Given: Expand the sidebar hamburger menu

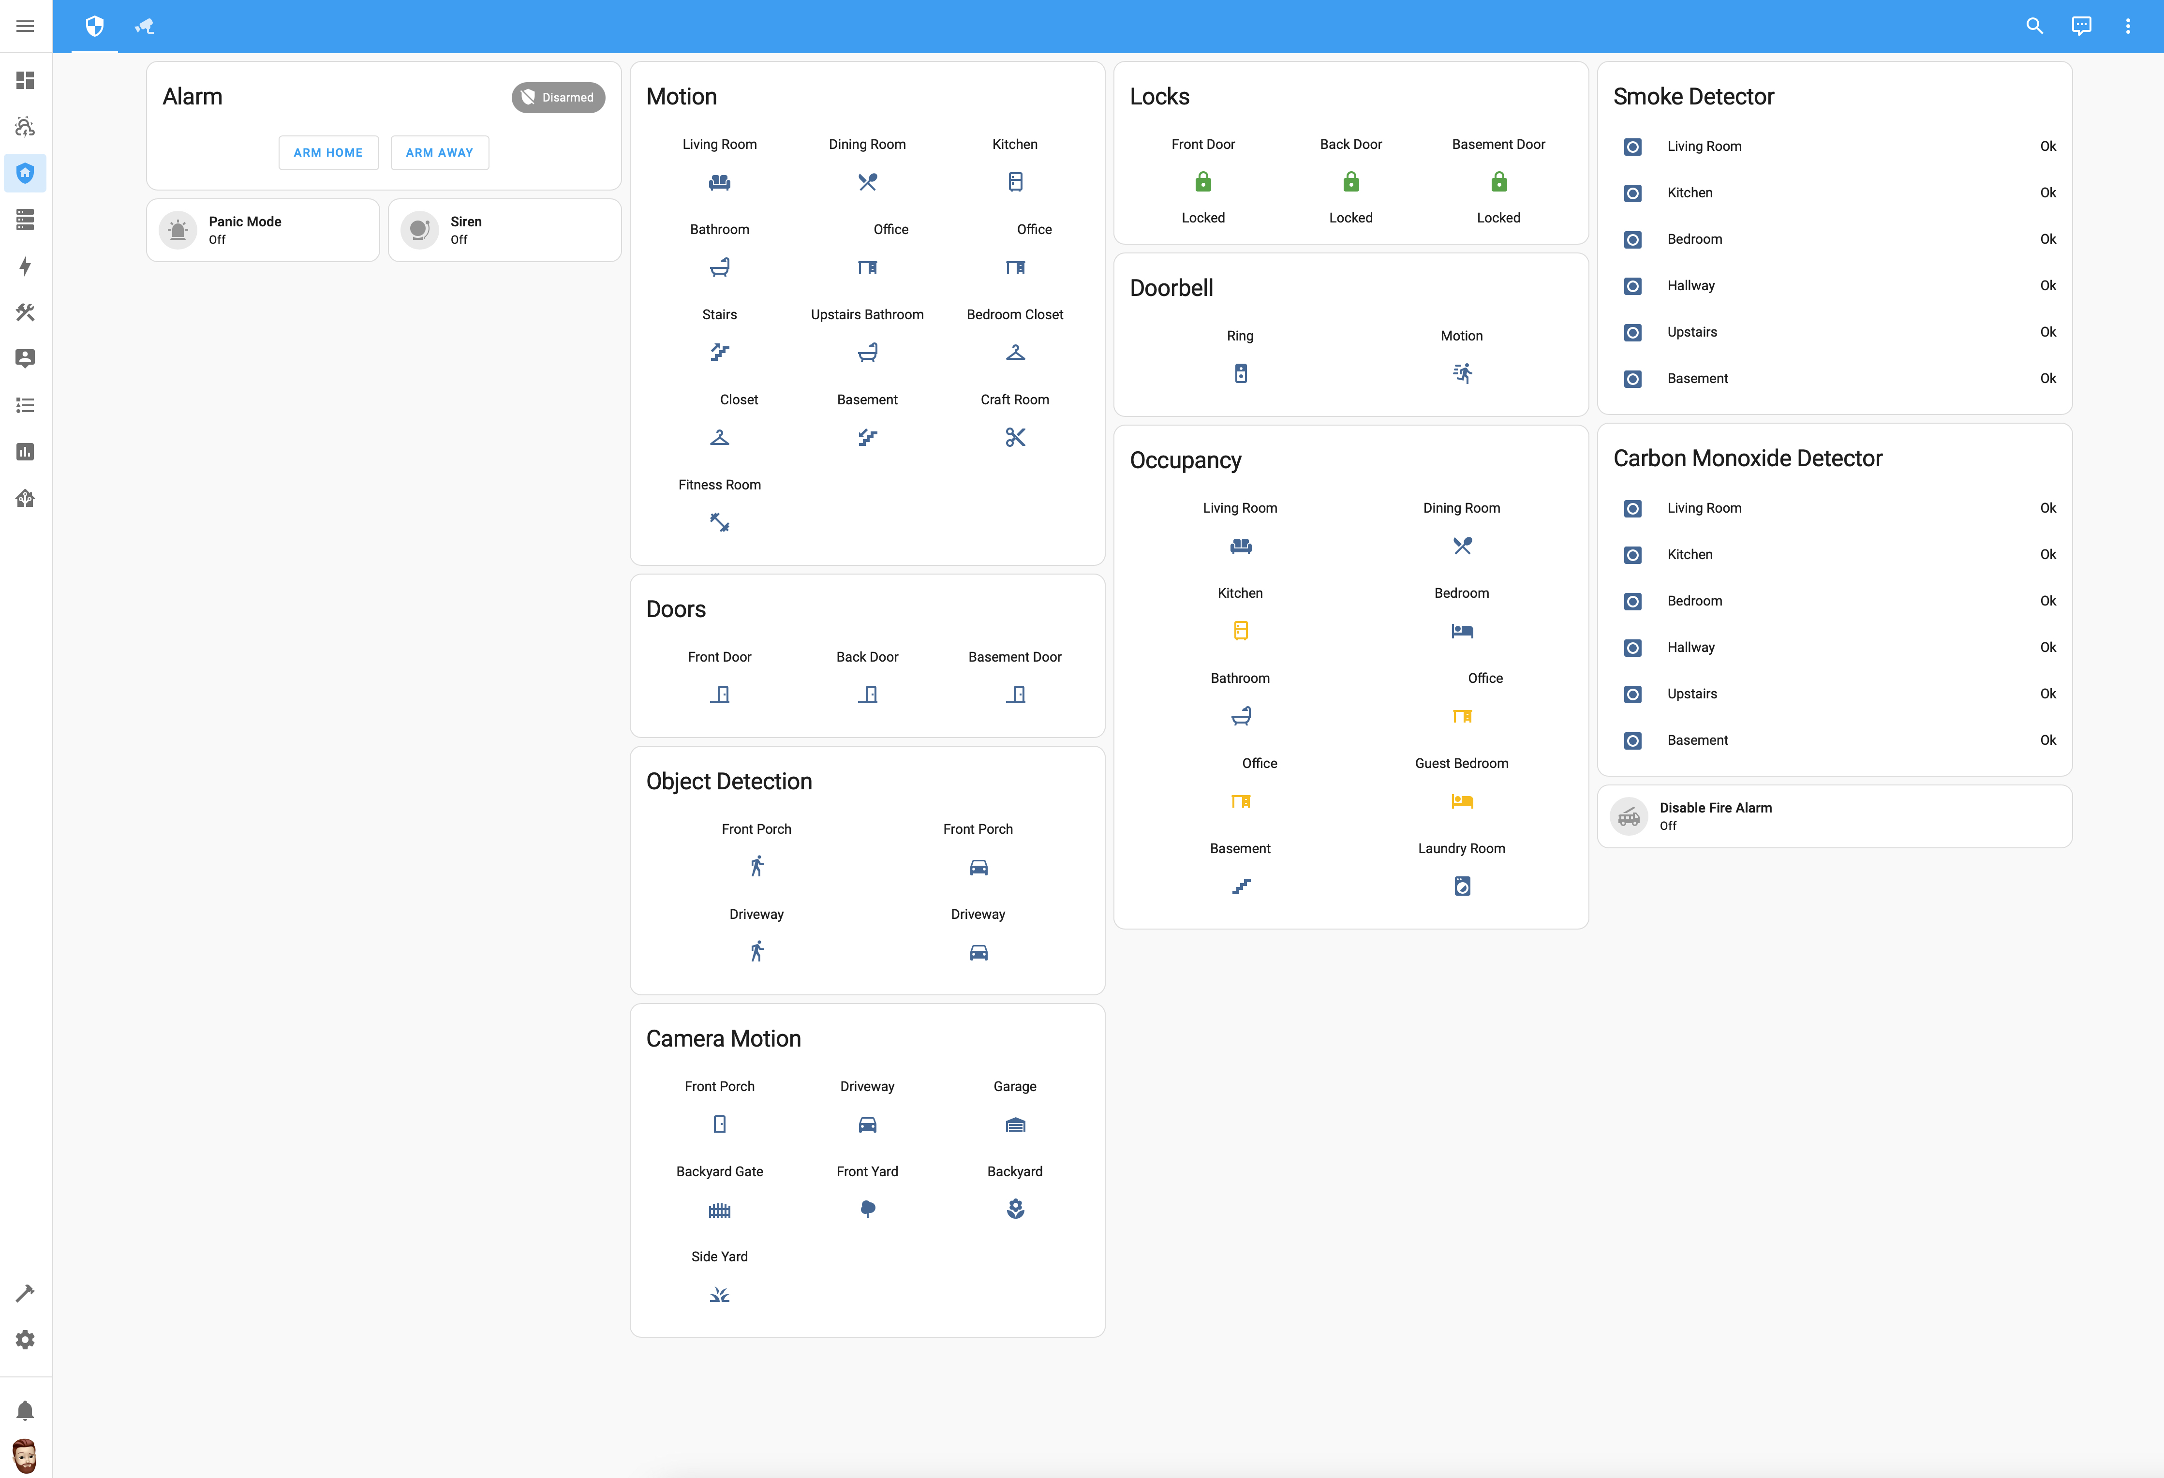Looking at the screenshot, I should pyautogui.click(x=25, y=26).
